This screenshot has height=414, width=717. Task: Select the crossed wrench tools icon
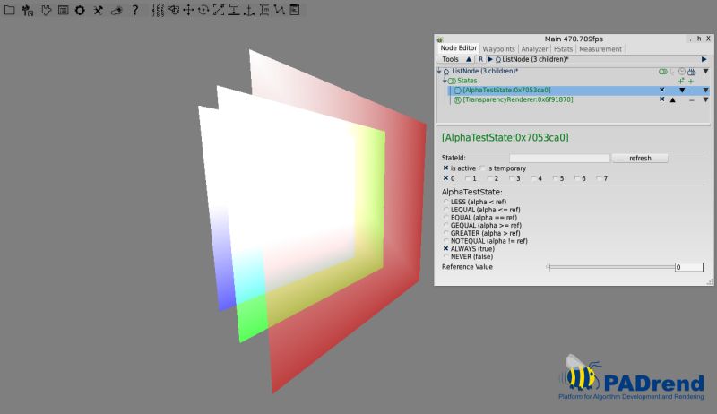click(98, 10)
